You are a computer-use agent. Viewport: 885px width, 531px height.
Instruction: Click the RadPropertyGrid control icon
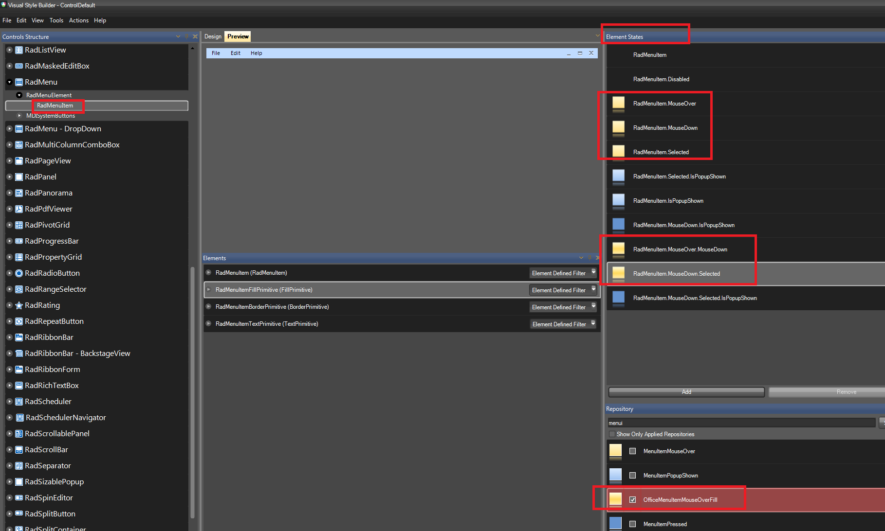19,257
